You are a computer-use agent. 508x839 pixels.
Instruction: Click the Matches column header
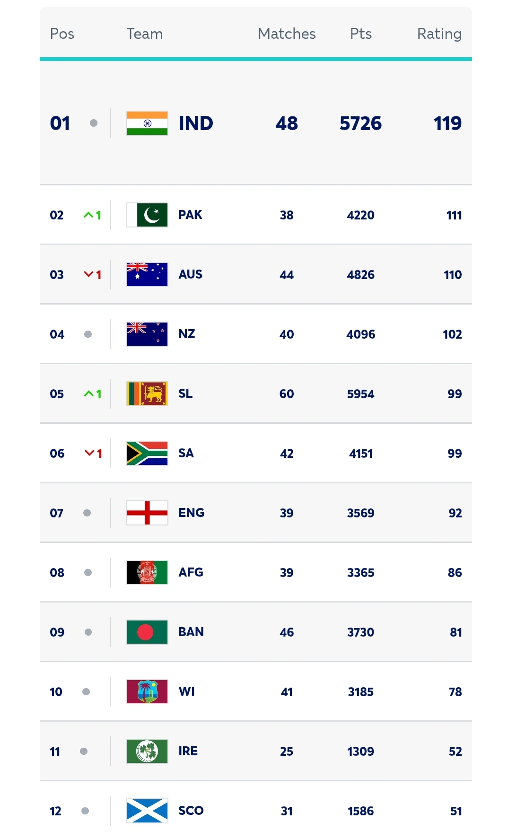pyautogui.click(x=287, y=34)
